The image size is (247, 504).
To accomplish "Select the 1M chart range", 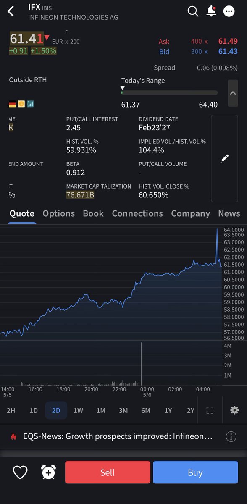I will point(101,410).
